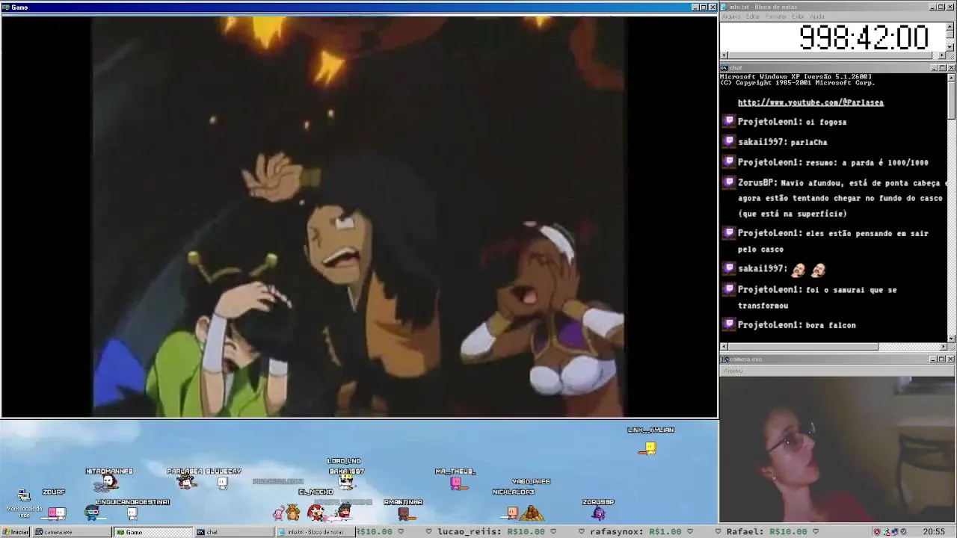Click Twitch badge beside 'bora falcon' message
This screenshot has height=538, width=957.
[729, 324]
